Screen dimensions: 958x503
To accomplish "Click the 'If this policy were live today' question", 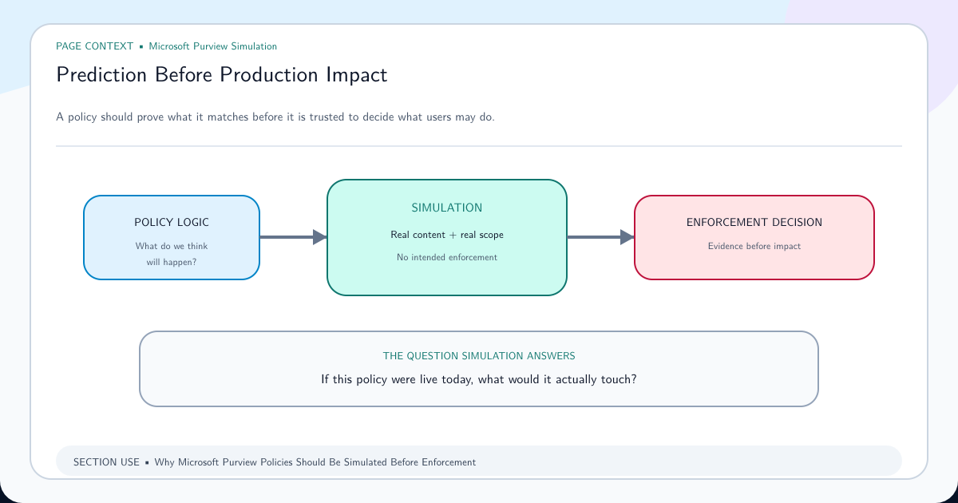I will click(479, 379).
